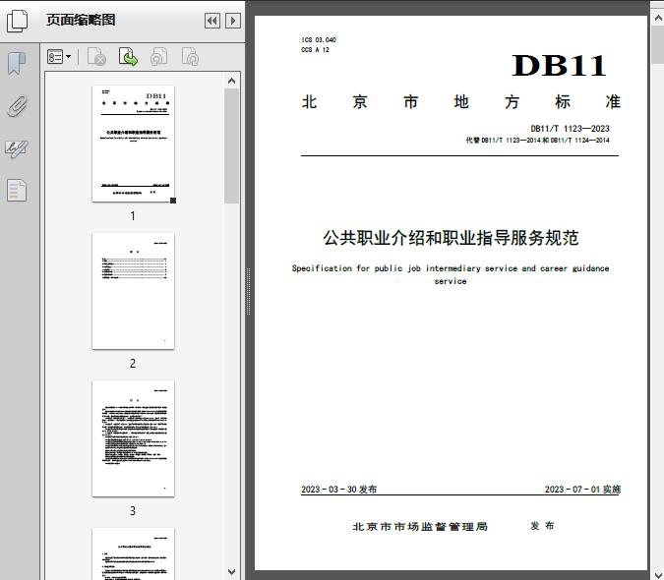Click the insert pages green-arrow icon
Screen dimensions: 664x580
point(128,57)
